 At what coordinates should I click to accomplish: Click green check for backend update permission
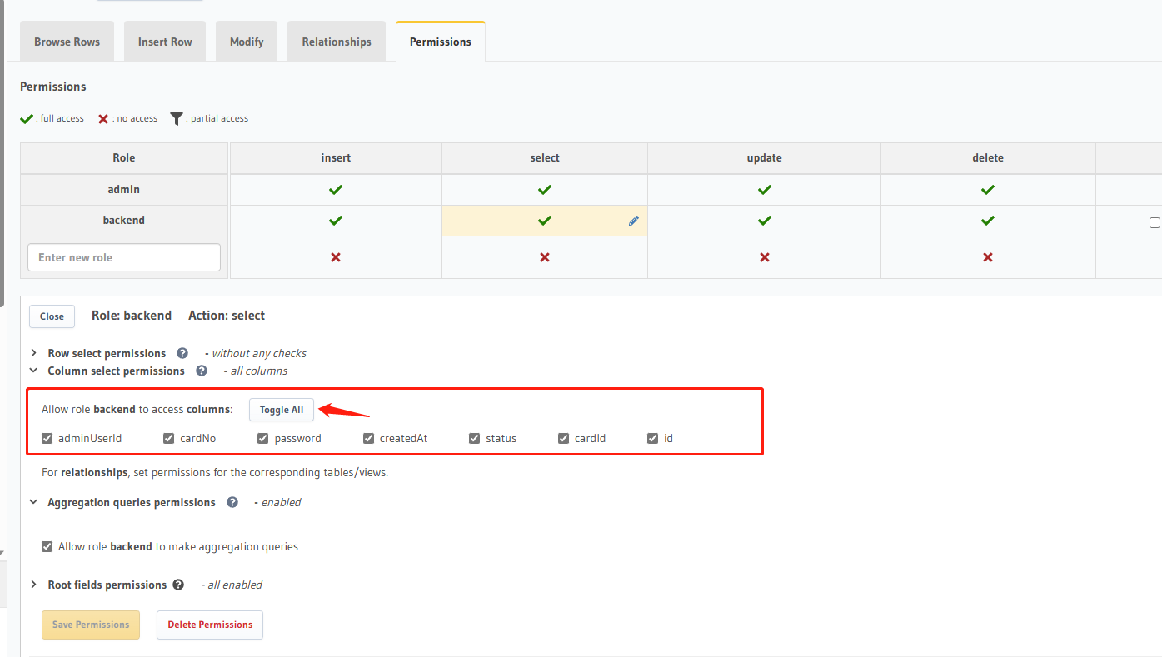click(764, 220)
